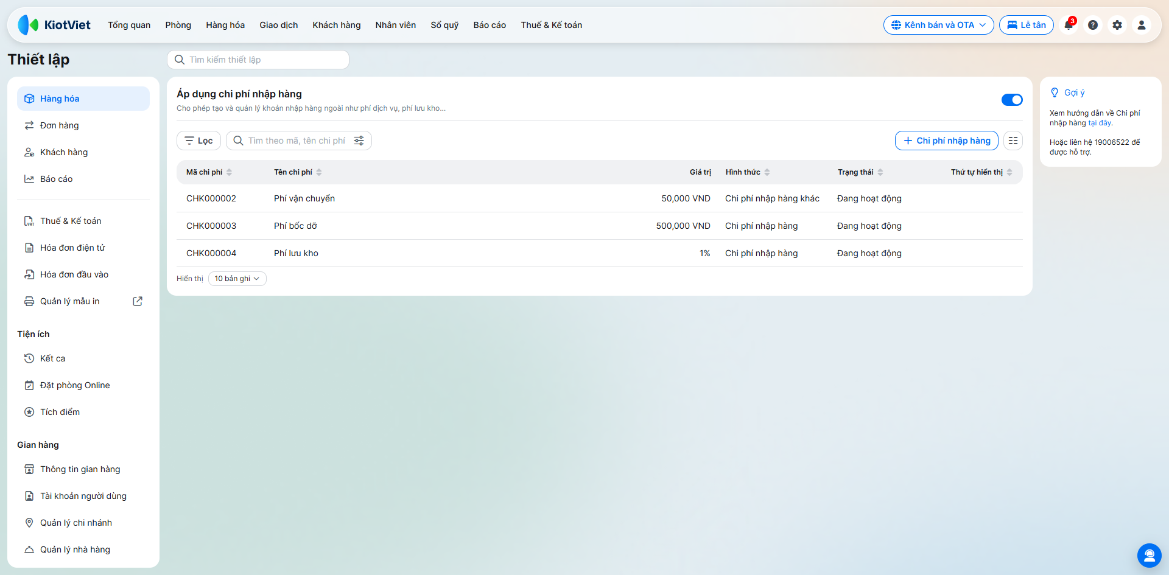This screenshot has height=575, width=1169.
Task: Open the Phòng menu
Action: point(178,25)
